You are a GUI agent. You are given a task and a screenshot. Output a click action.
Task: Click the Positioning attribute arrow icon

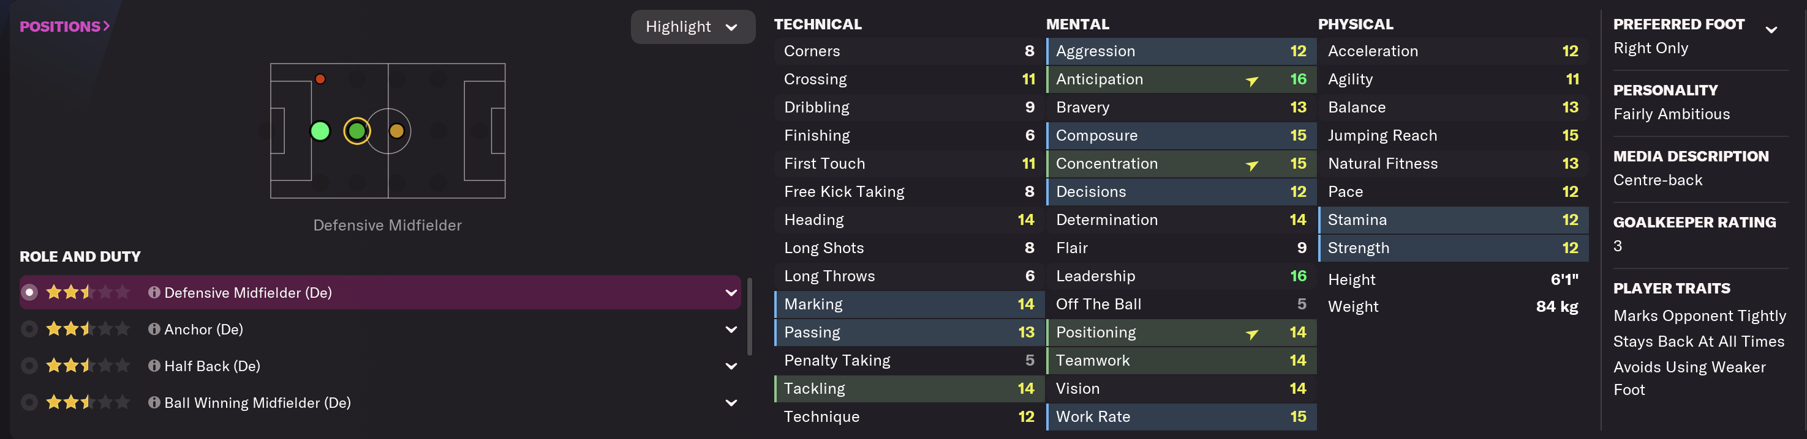point(1251,333)
